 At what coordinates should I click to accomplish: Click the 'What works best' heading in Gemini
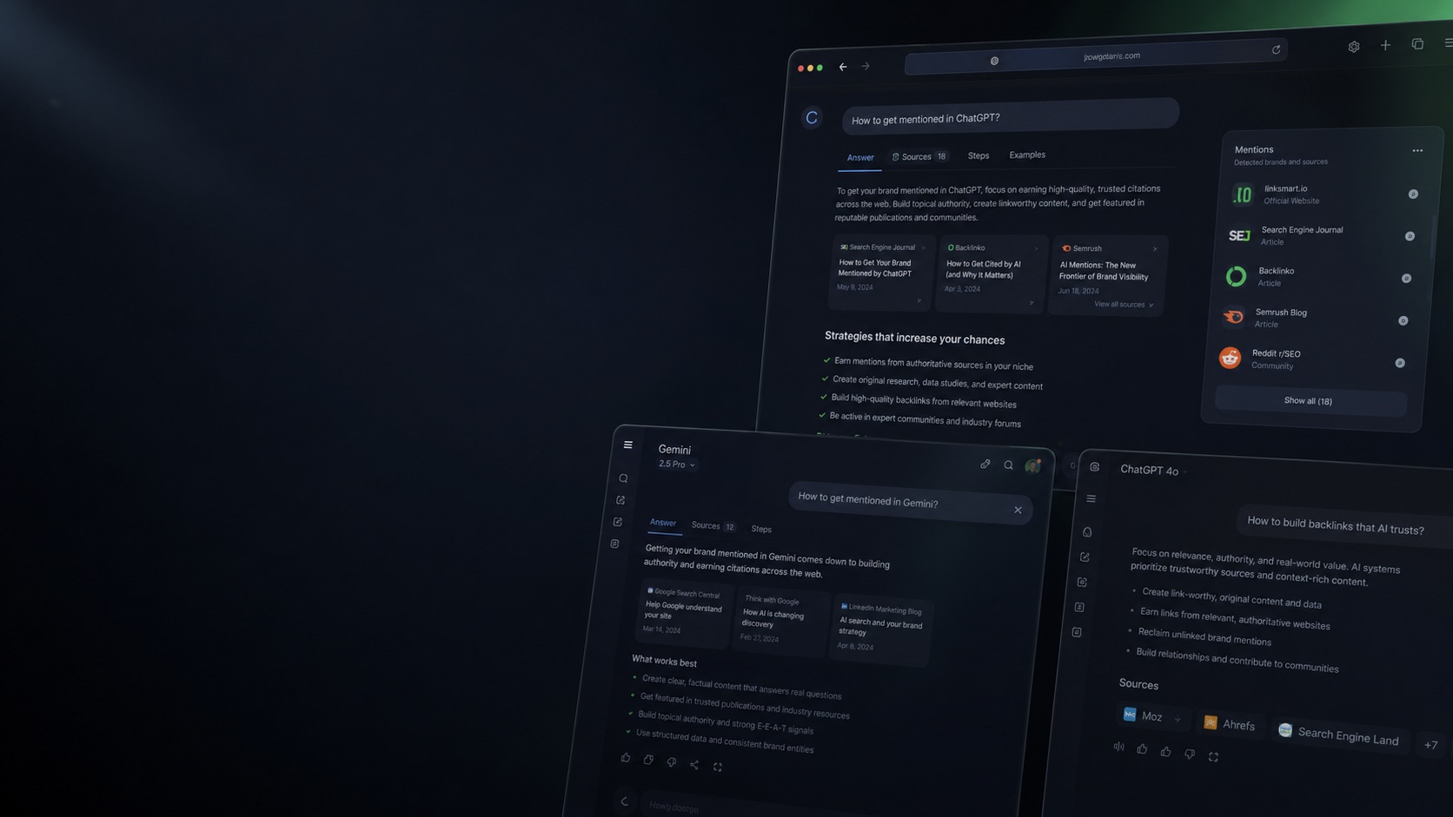point(664,662)
